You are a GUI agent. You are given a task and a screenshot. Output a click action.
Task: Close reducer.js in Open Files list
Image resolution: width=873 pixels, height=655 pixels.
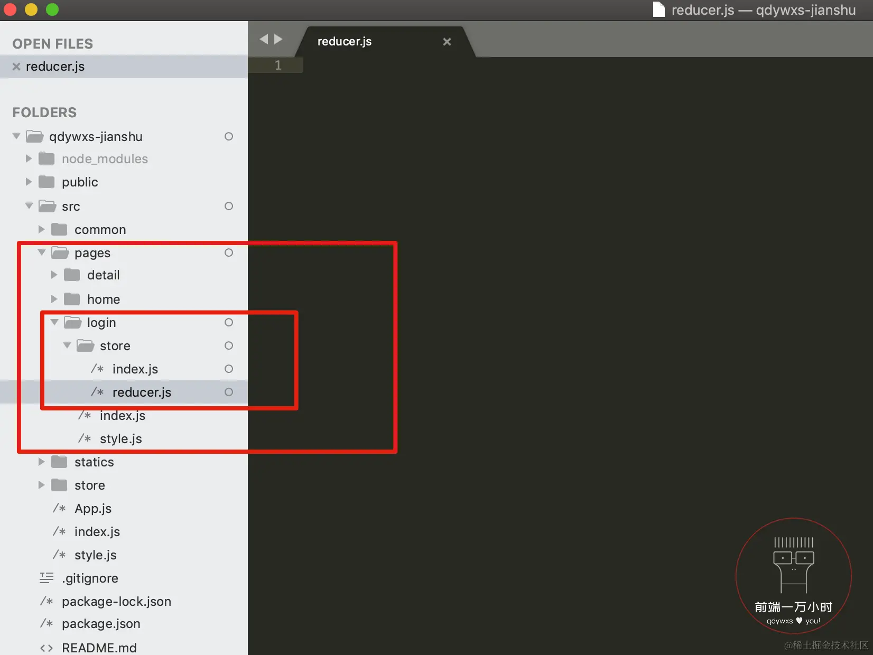coord(16,67)
